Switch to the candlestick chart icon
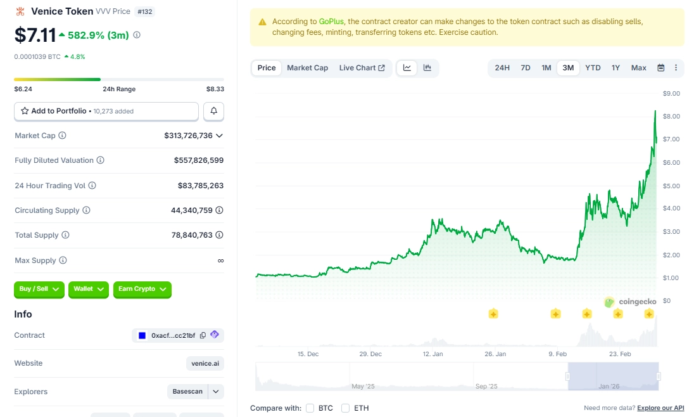 (x=427, y=68)
